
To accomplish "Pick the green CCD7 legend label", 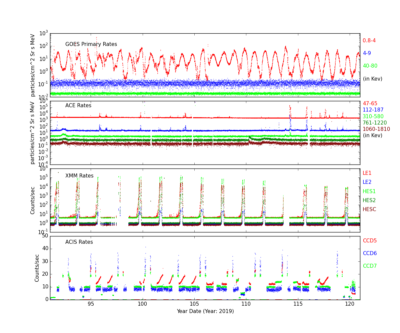I will coord(370,266).
